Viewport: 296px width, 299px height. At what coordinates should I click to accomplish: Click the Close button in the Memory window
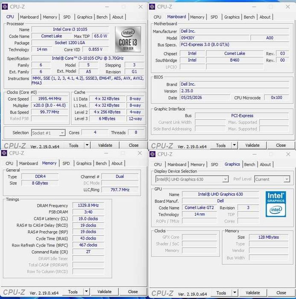(x=133, y=292)
